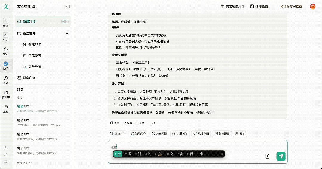Open the IME settings icon in candidate bar

(x=221, y=154)
